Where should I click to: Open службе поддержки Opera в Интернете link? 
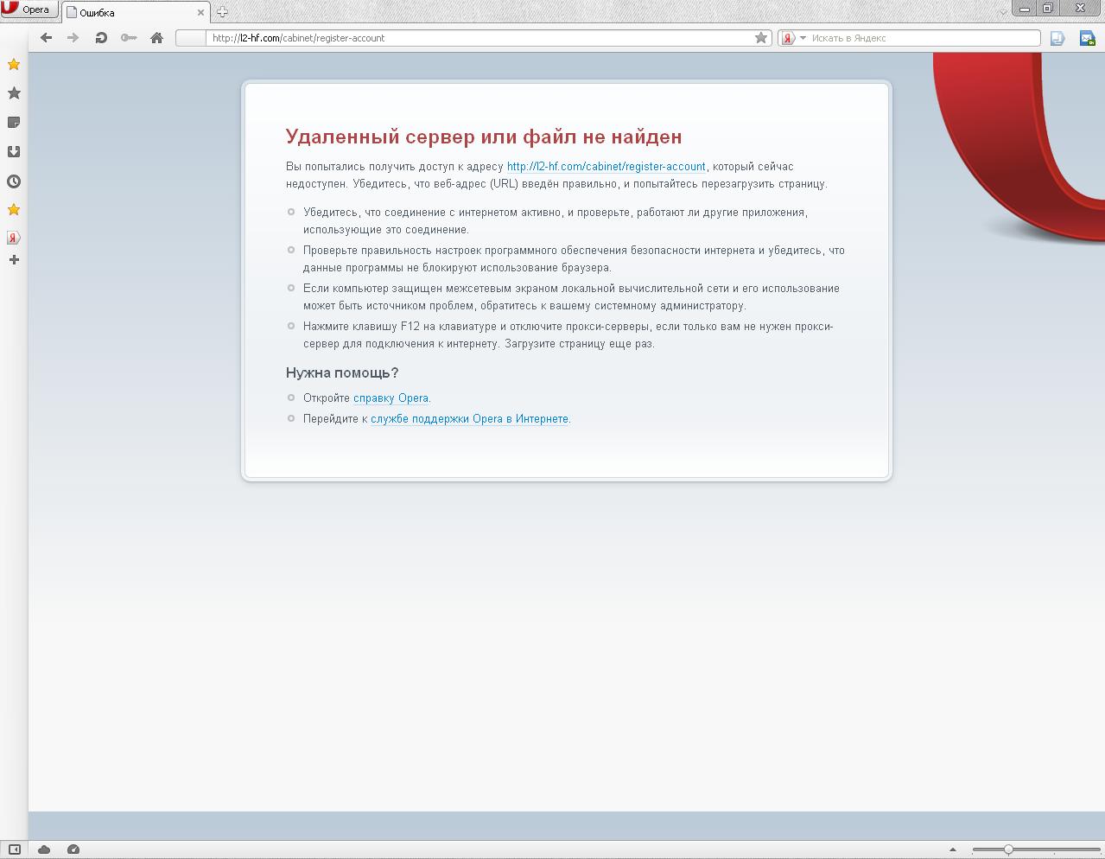[469, 419]
